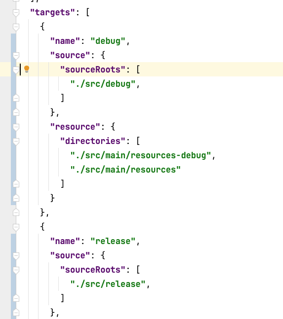This screenshot has width=283, height=319.
Task: Click the "release" name value
Action: pyautogui.click(x=113, y=241)
